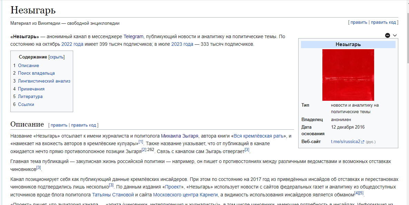Jump to 'Примечания' in contents

coord(31,89)
